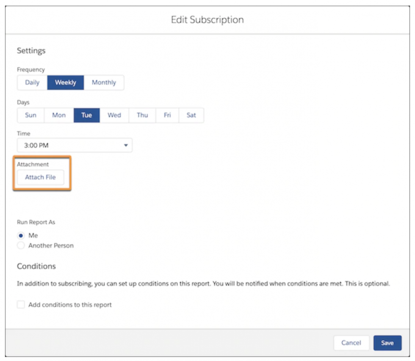Select Me under Run Report As
The width and height of the screenshot is (415, 361).
tap(21, 235)
